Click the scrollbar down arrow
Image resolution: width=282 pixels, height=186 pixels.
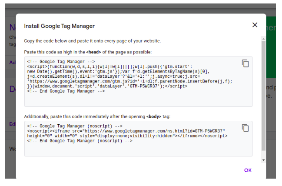263,160
